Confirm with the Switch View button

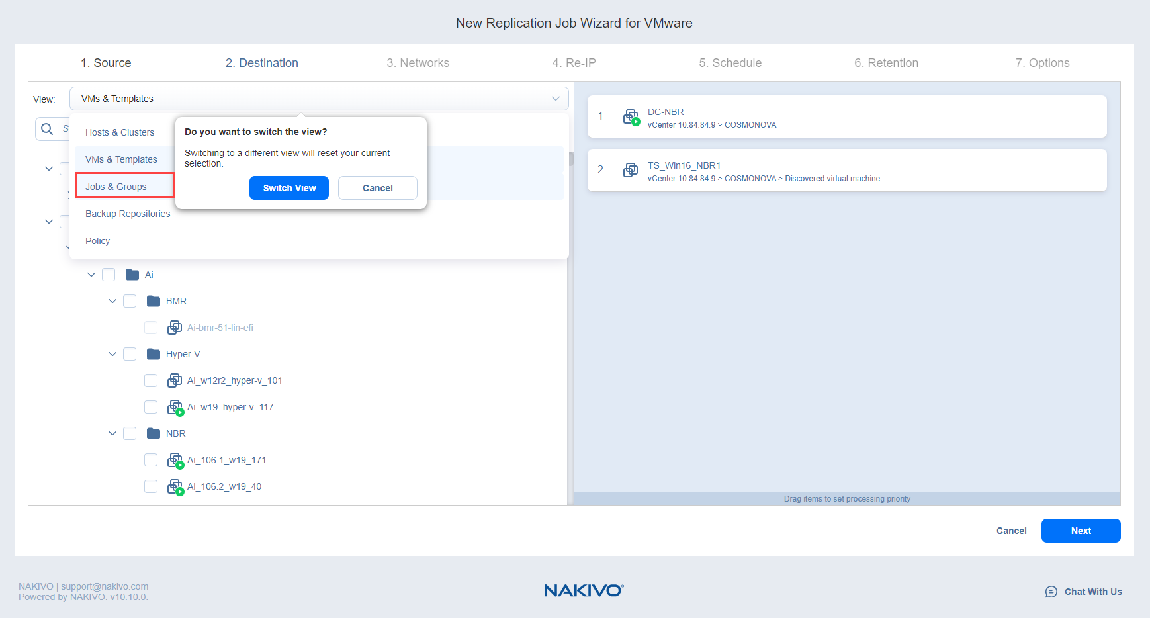pos(289,188)
